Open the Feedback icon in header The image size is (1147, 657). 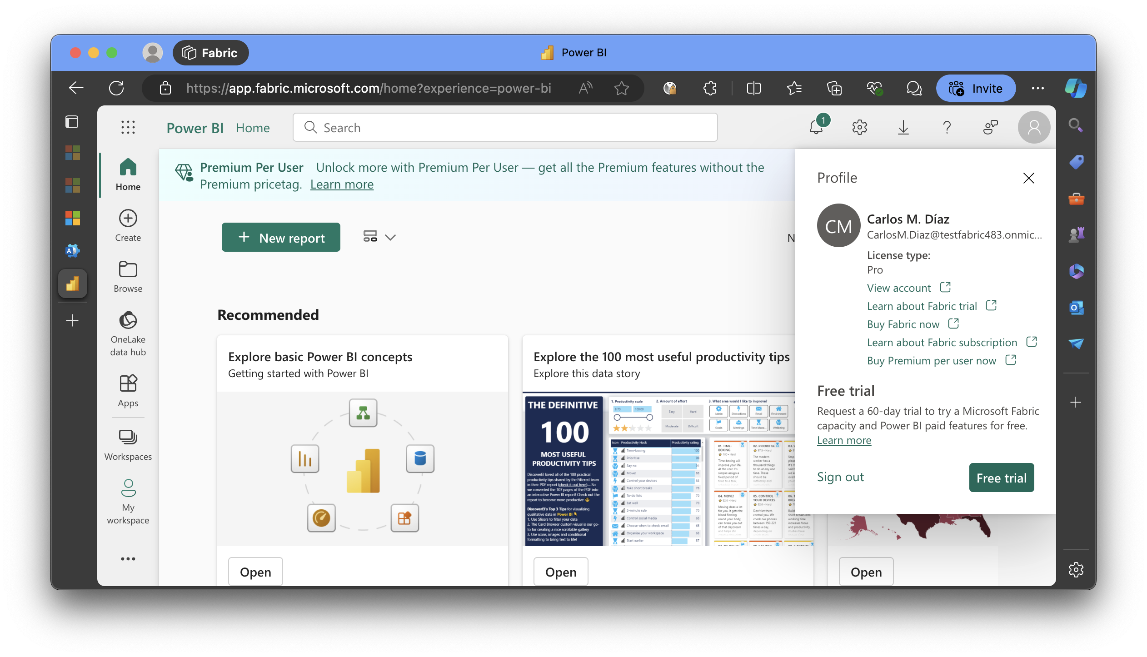tap(990, 128)
